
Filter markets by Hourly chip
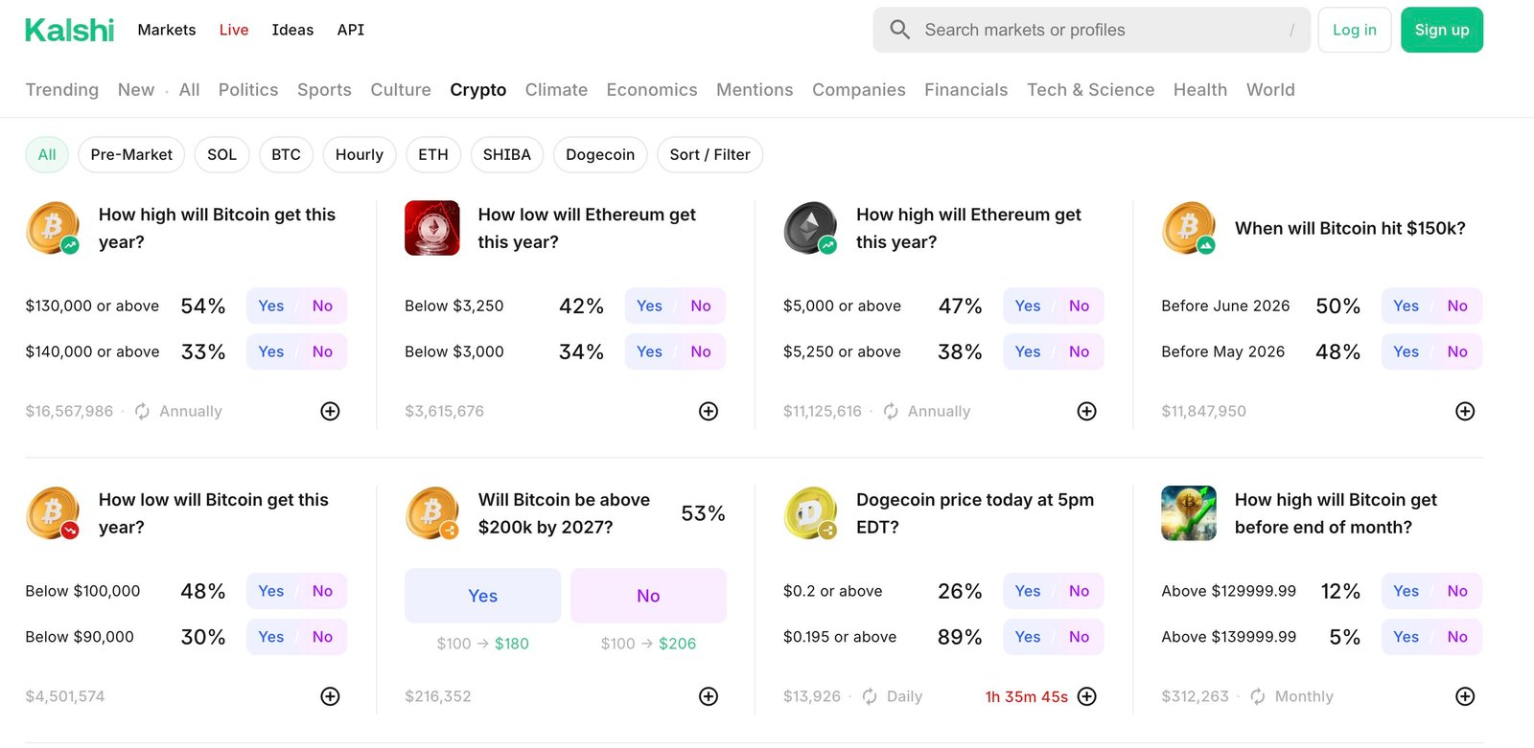click(359, 154)
